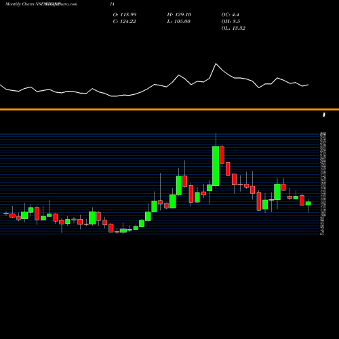Click the 'OH: 8.5' value
The image size is (339, 339).
point(231,22)
